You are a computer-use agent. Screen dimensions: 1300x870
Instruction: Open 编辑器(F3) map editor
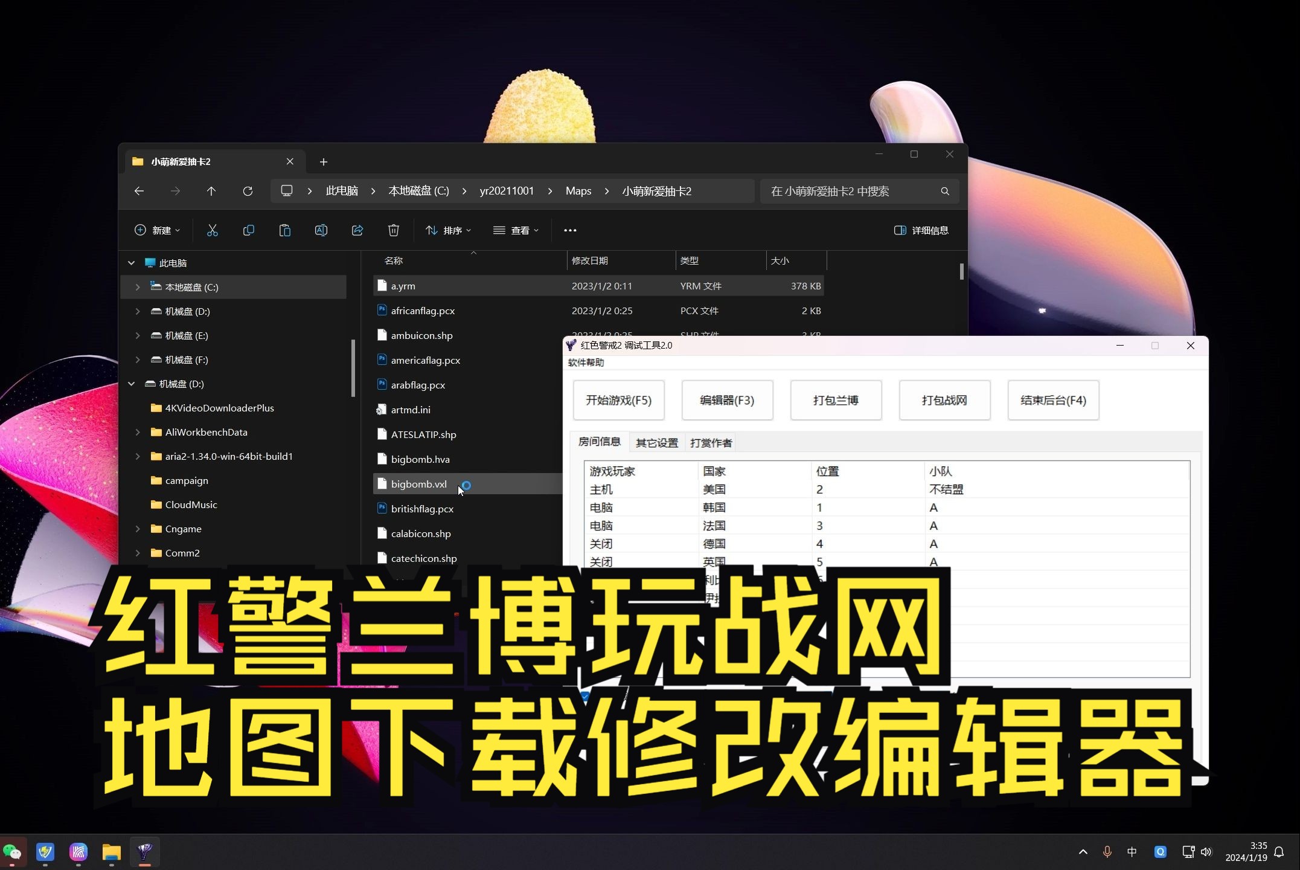(x=725, y=400)
